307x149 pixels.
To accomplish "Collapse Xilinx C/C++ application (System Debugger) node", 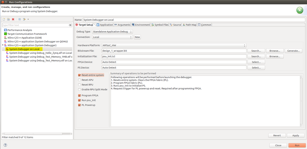I will (x=3, y=45).
